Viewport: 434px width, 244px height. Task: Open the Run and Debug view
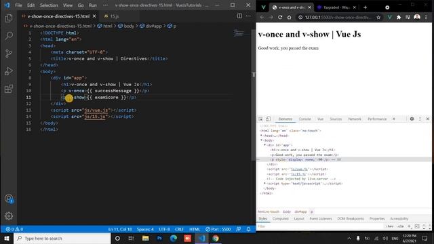pyautogui.click(x=9, y=71)
